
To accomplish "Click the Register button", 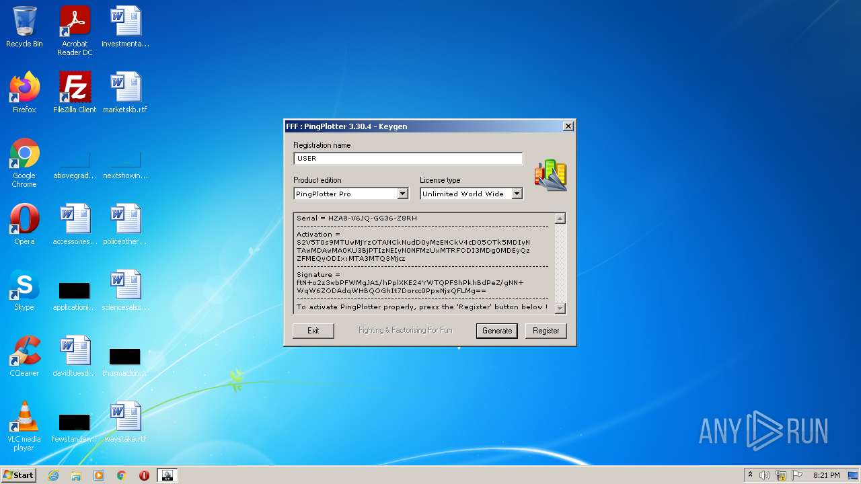I will 546,331.
